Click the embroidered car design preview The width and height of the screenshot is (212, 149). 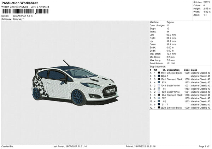pos(75,83)
